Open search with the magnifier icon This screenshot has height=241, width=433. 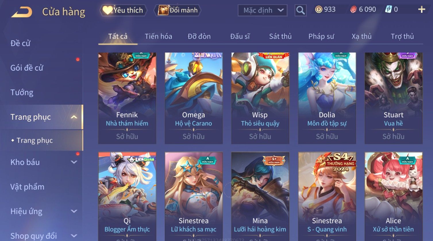(300, 10)
